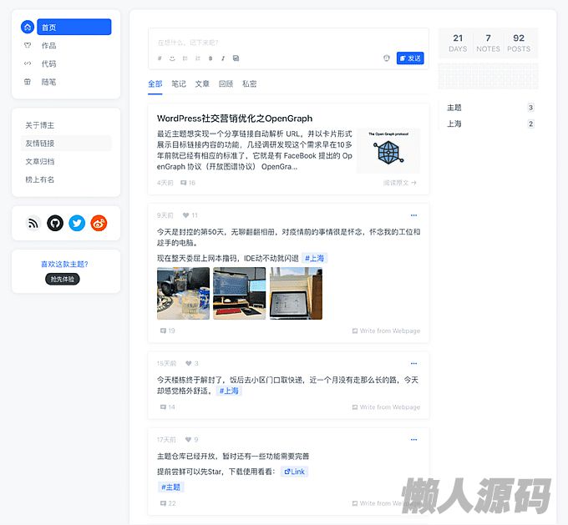The height and width of the screenshot is (525, 568).
Task: Open the 随笔 essays section
Action: coord(49,82)
